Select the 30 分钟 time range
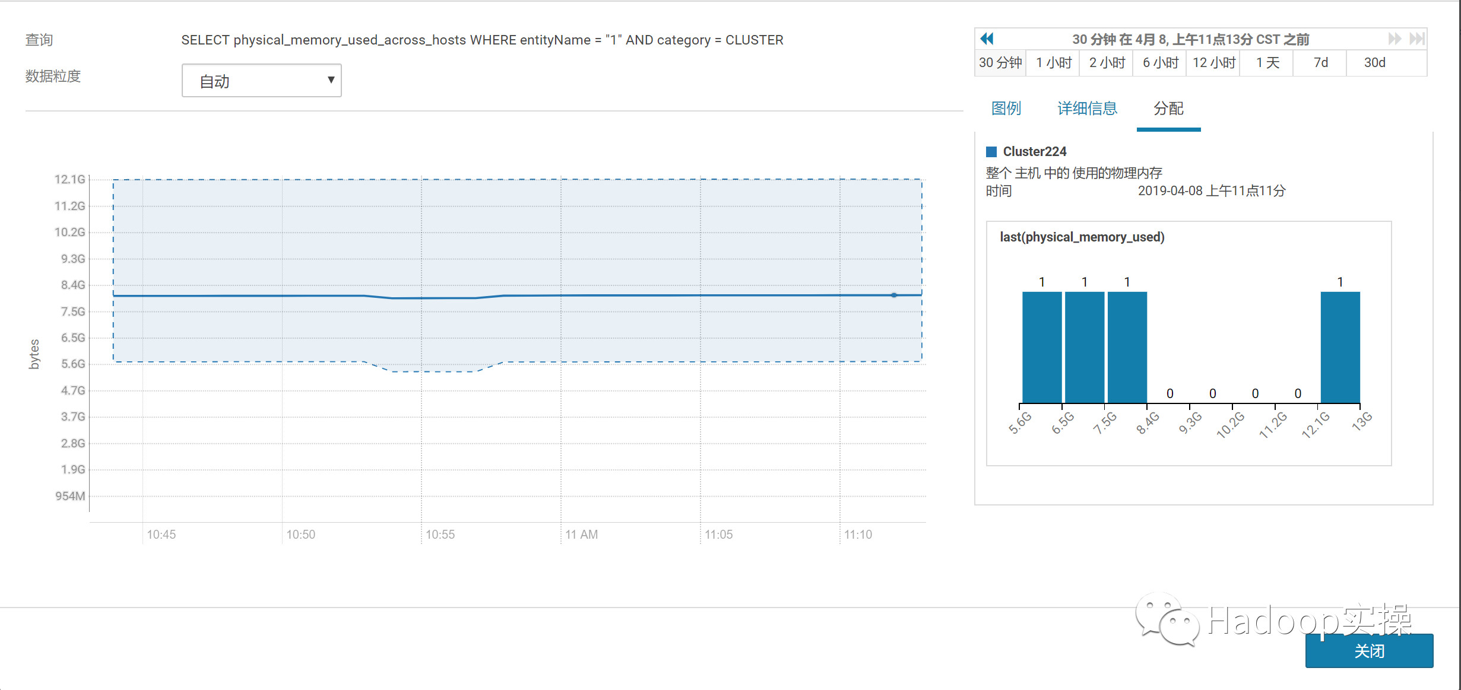Viewport: 1461px width, 690px height. tap(1000, 63)
